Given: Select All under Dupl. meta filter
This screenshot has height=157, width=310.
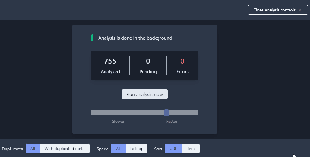Looking at the screenshot, I should click(x=32, y=149).
